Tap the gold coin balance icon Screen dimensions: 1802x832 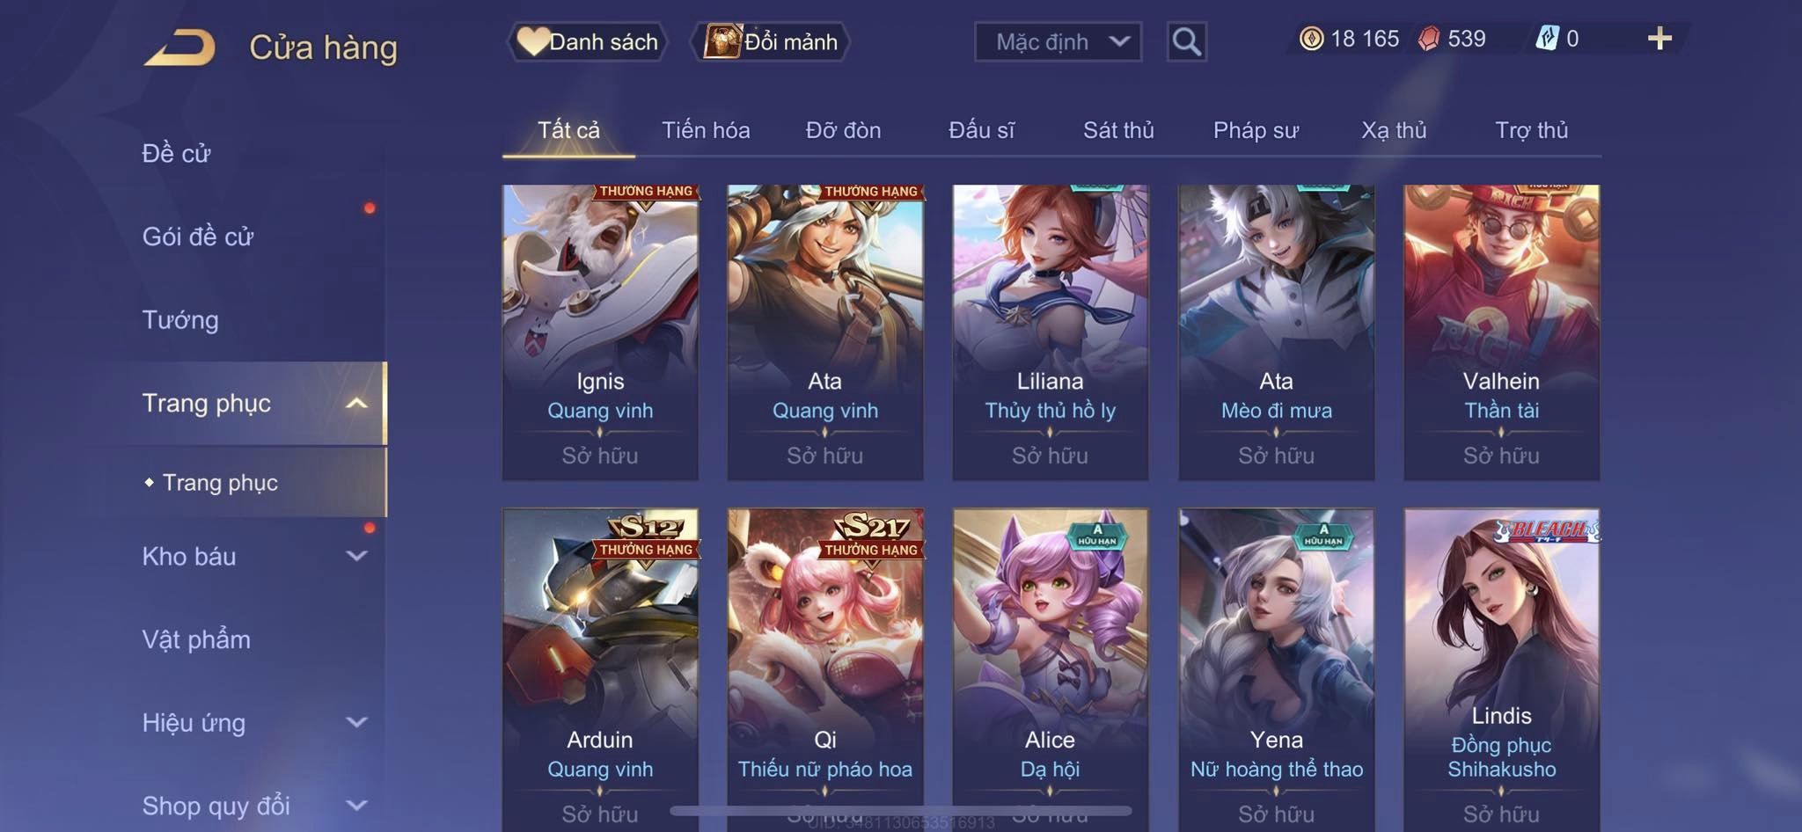pyautogui.click(x=1311, y=39)
